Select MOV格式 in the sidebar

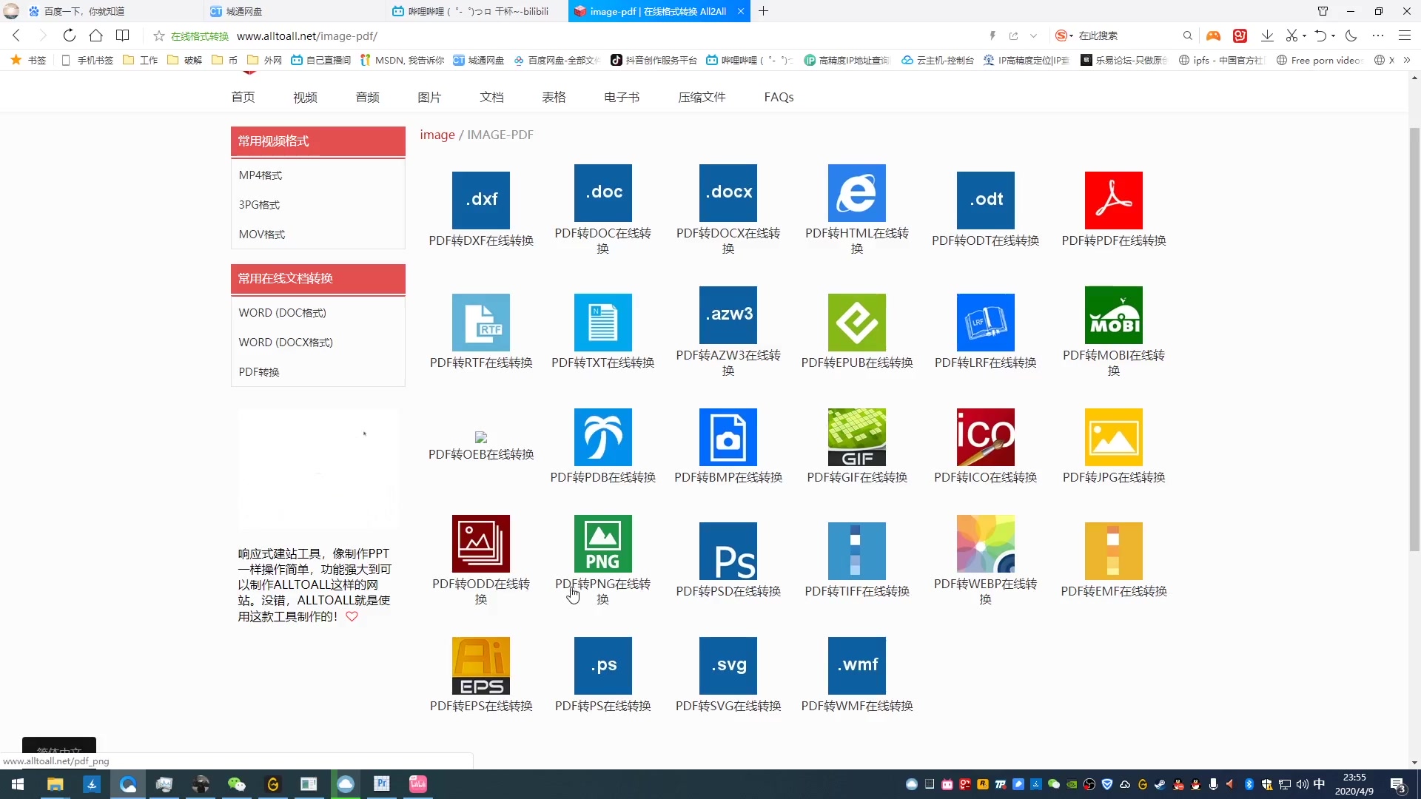(261, 235)
